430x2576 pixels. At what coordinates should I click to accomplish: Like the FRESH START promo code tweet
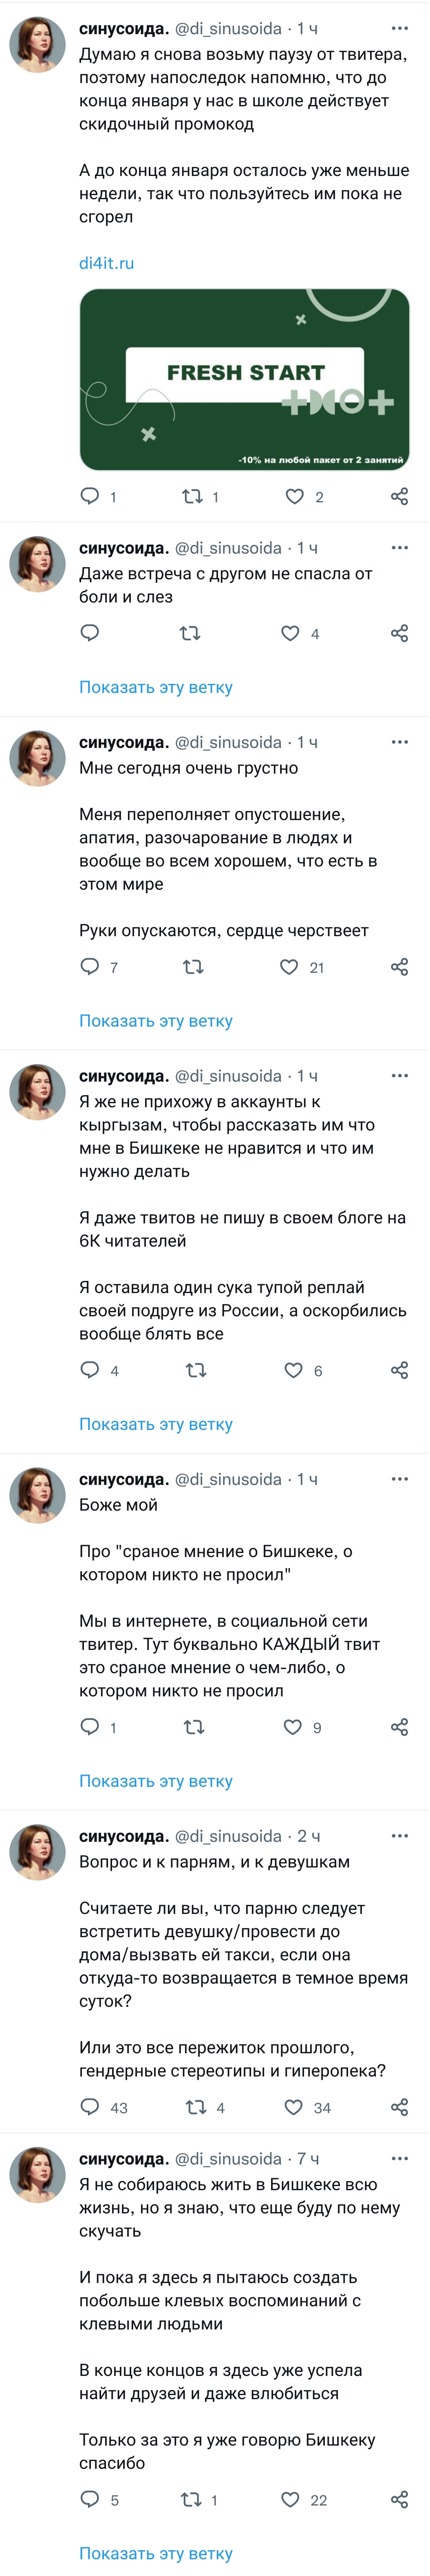click(x=294, y=496)
